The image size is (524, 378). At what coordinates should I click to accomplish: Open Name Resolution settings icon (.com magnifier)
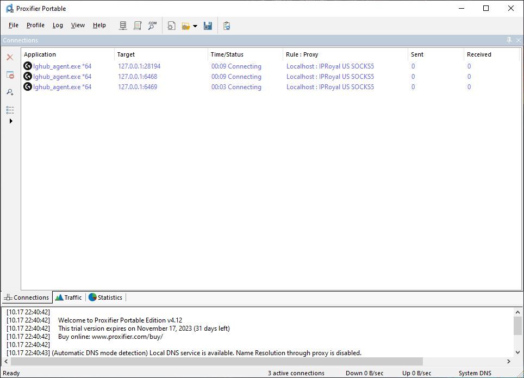(x=152, y=26)
